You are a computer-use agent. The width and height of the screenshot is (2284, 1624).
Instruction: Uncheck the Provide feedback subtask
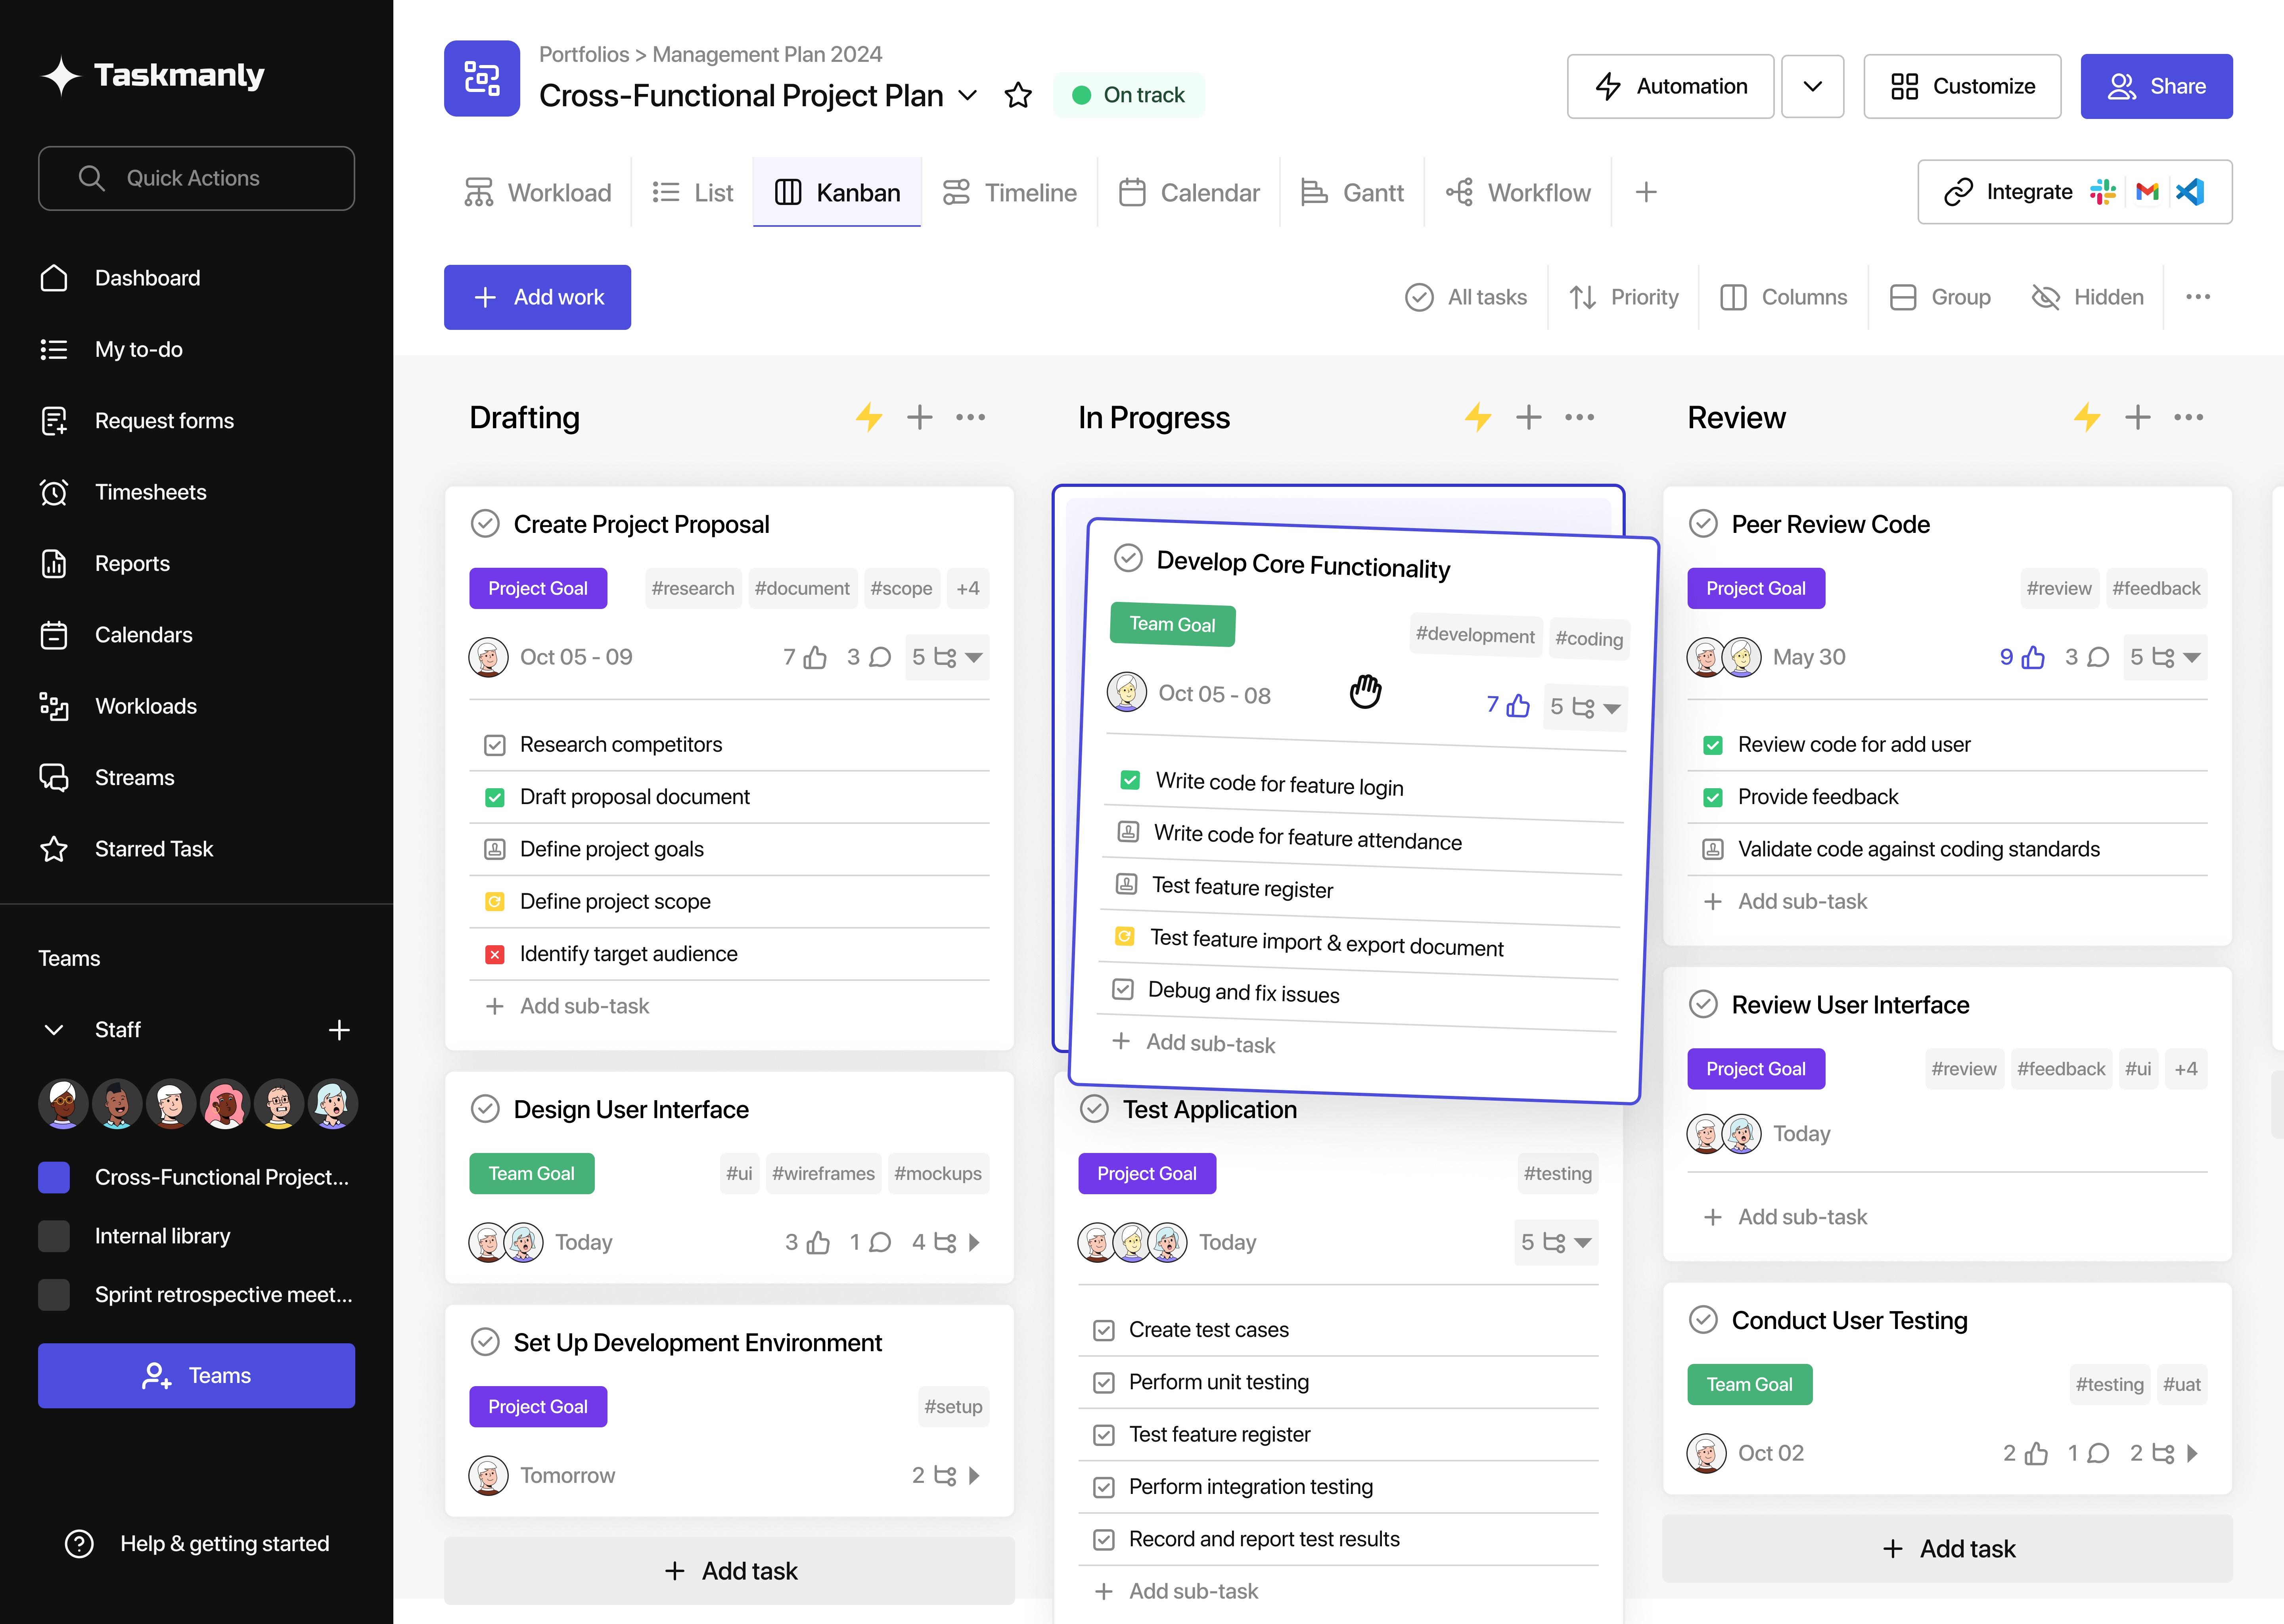click(1713, 797)
